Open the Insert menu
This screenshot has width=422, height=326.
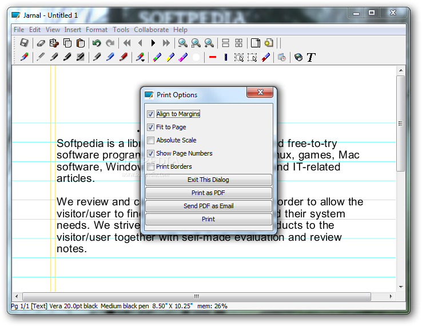click(x=73, y=30)
